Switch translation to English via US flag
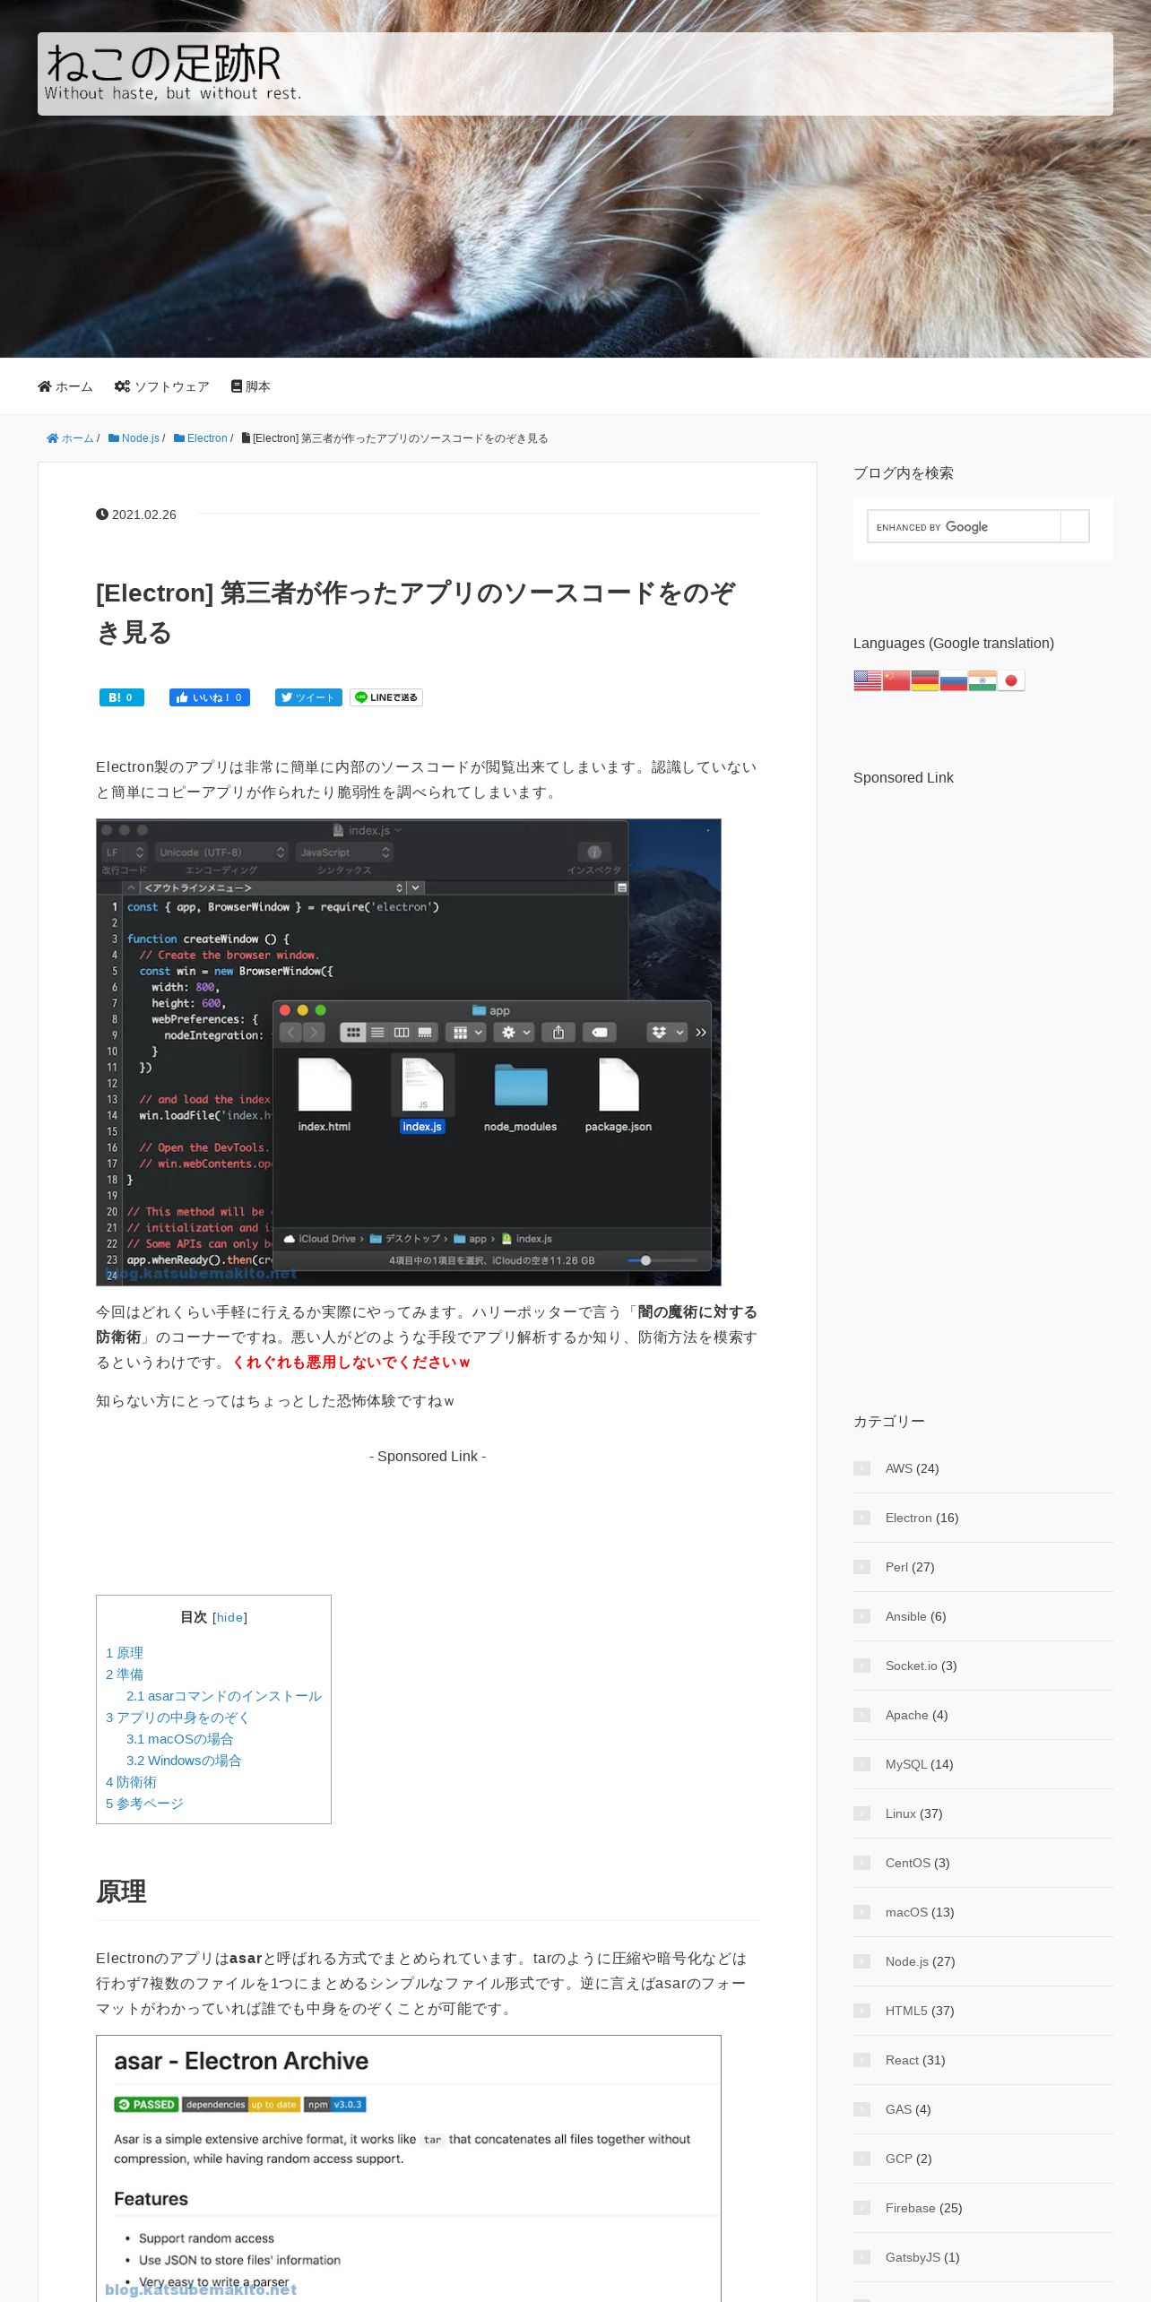The width and height of the screenshot is (1151, 2302). [867, 680]
